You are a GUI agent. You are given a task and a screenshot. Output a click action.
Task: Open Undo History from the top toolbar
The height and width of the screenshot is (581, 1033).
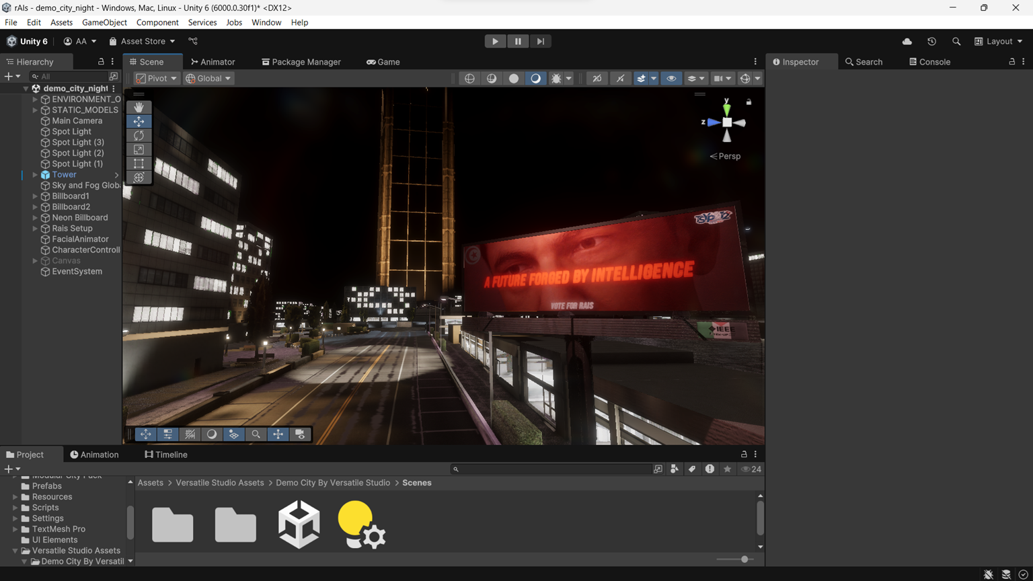tap(931, 42)
